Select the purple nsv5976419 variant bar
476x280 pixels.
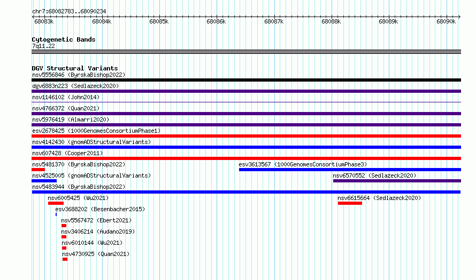[x=246, y=125]
